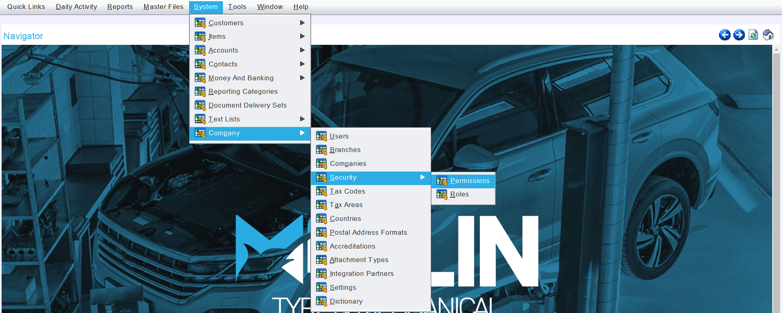782x313 pixels.
Task: Select Document Delivery Sets menu entry
Action: point(250,105)
